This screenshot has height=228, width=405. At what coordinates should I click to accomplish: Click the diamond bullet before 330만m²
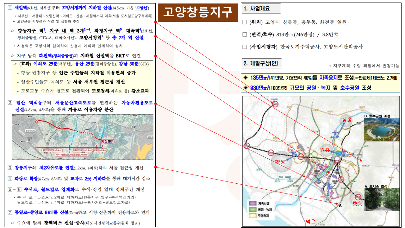(246, 88)
